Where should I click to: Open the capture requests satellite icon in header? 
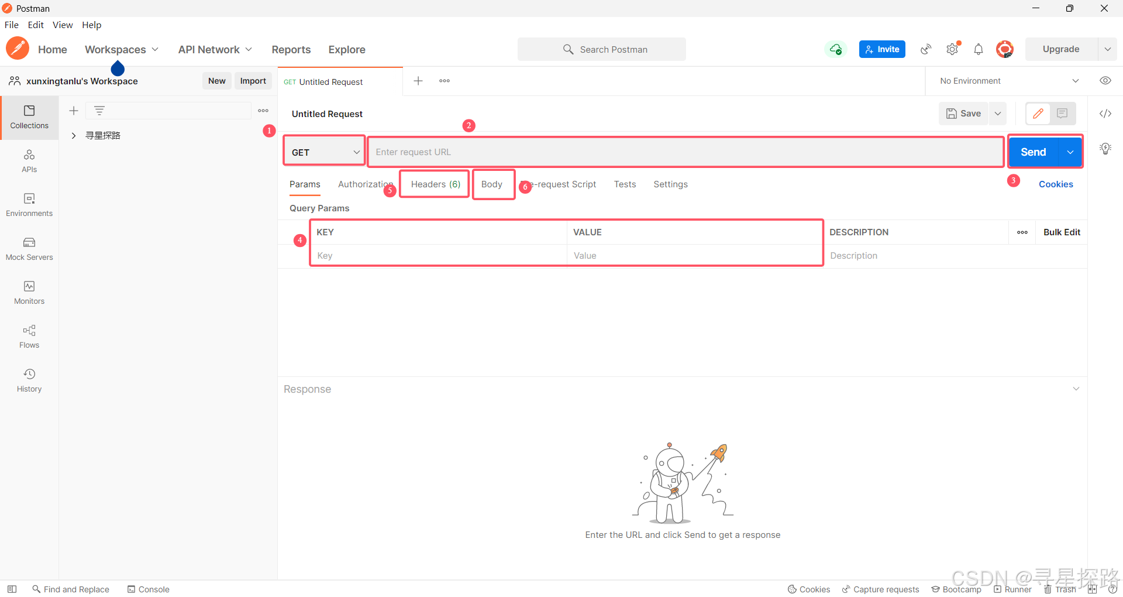(926, 49)
